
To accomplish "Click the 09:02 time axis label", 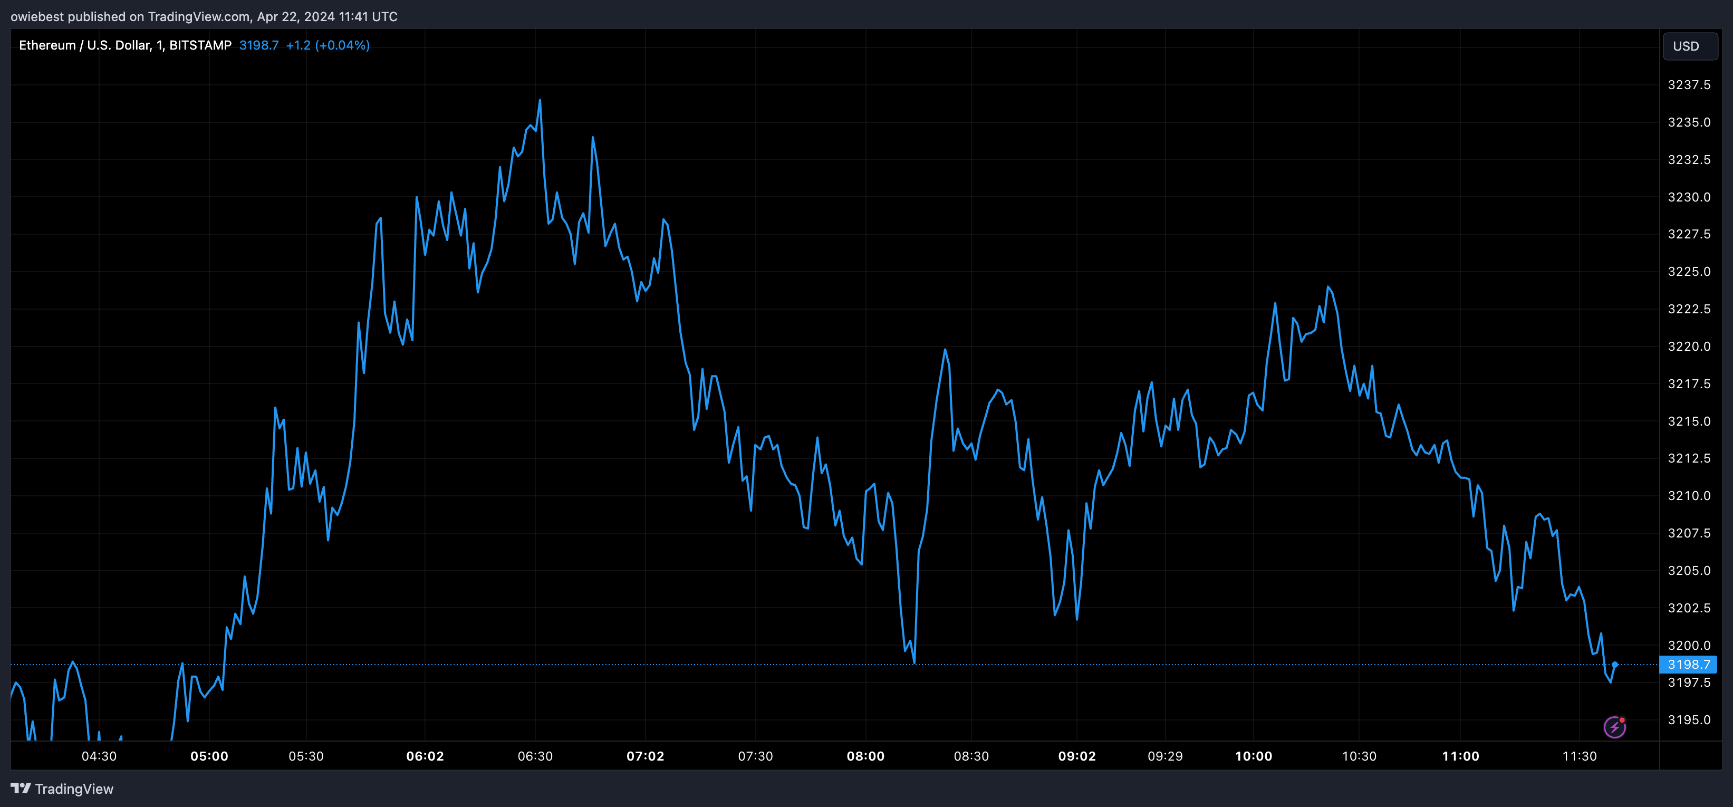I will 1077,756.
